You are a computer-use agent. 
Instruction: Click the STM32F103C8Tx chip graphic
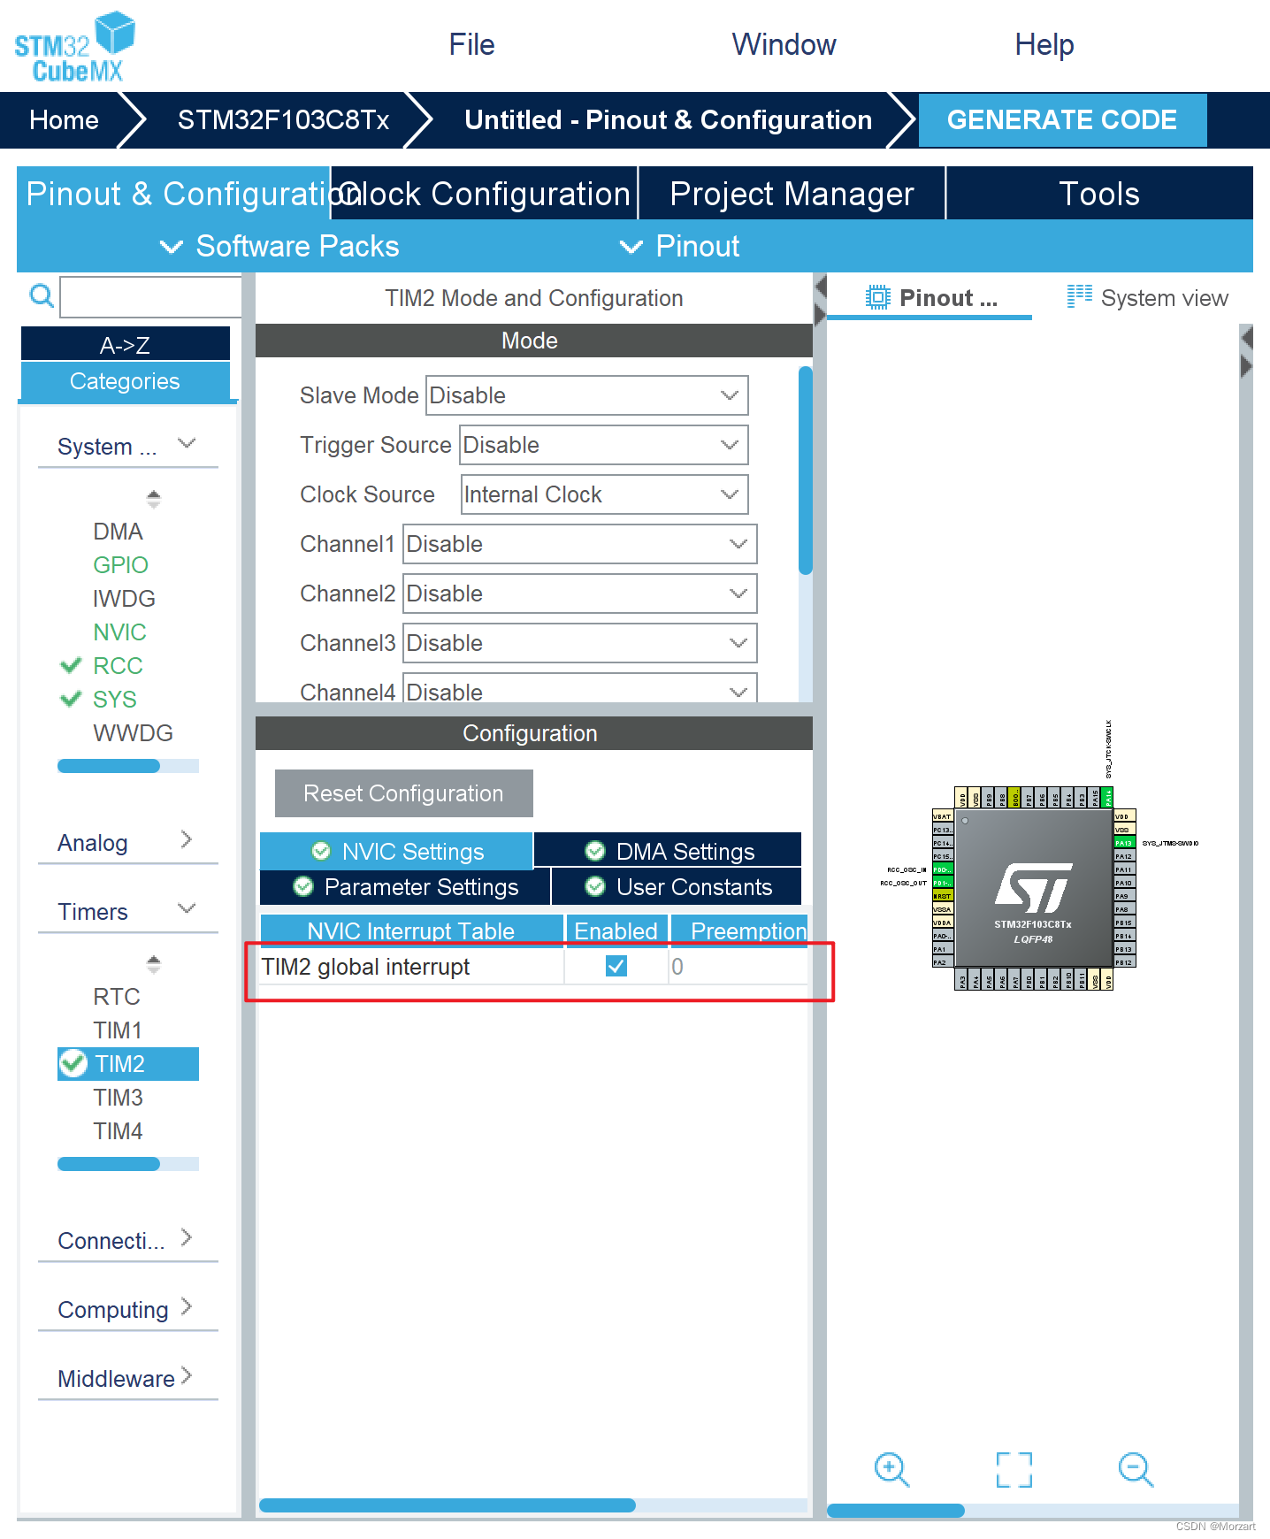1033,888
